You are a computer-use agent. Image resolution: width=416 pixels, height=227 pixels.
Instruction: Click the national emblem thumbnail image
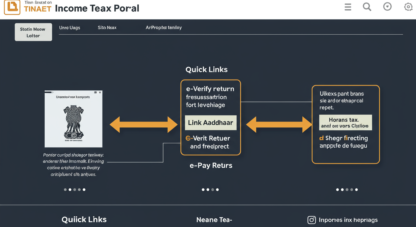tap(73, 119)
